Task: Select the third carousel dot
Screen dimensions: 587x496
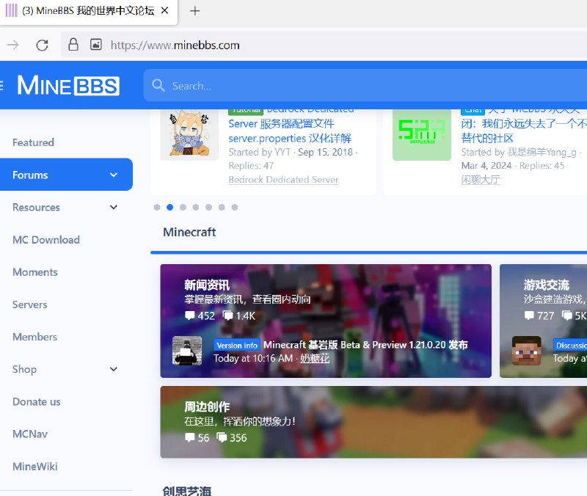Action: 183,207
